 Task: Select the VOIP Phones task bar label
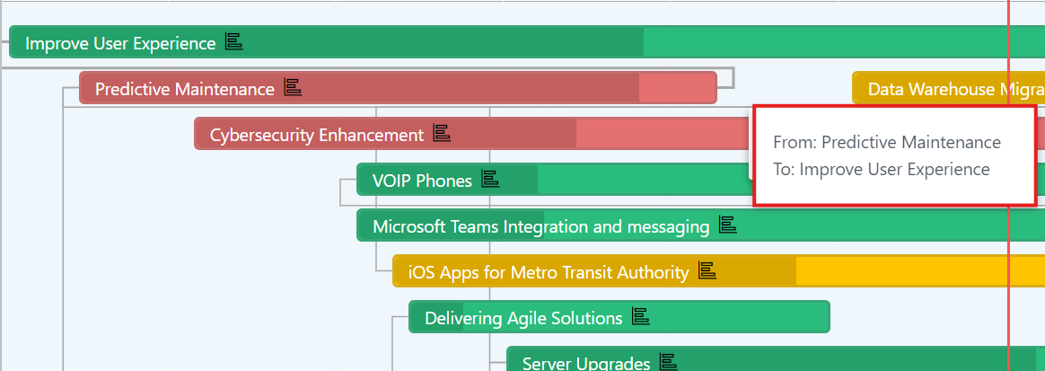pos(423,181)
